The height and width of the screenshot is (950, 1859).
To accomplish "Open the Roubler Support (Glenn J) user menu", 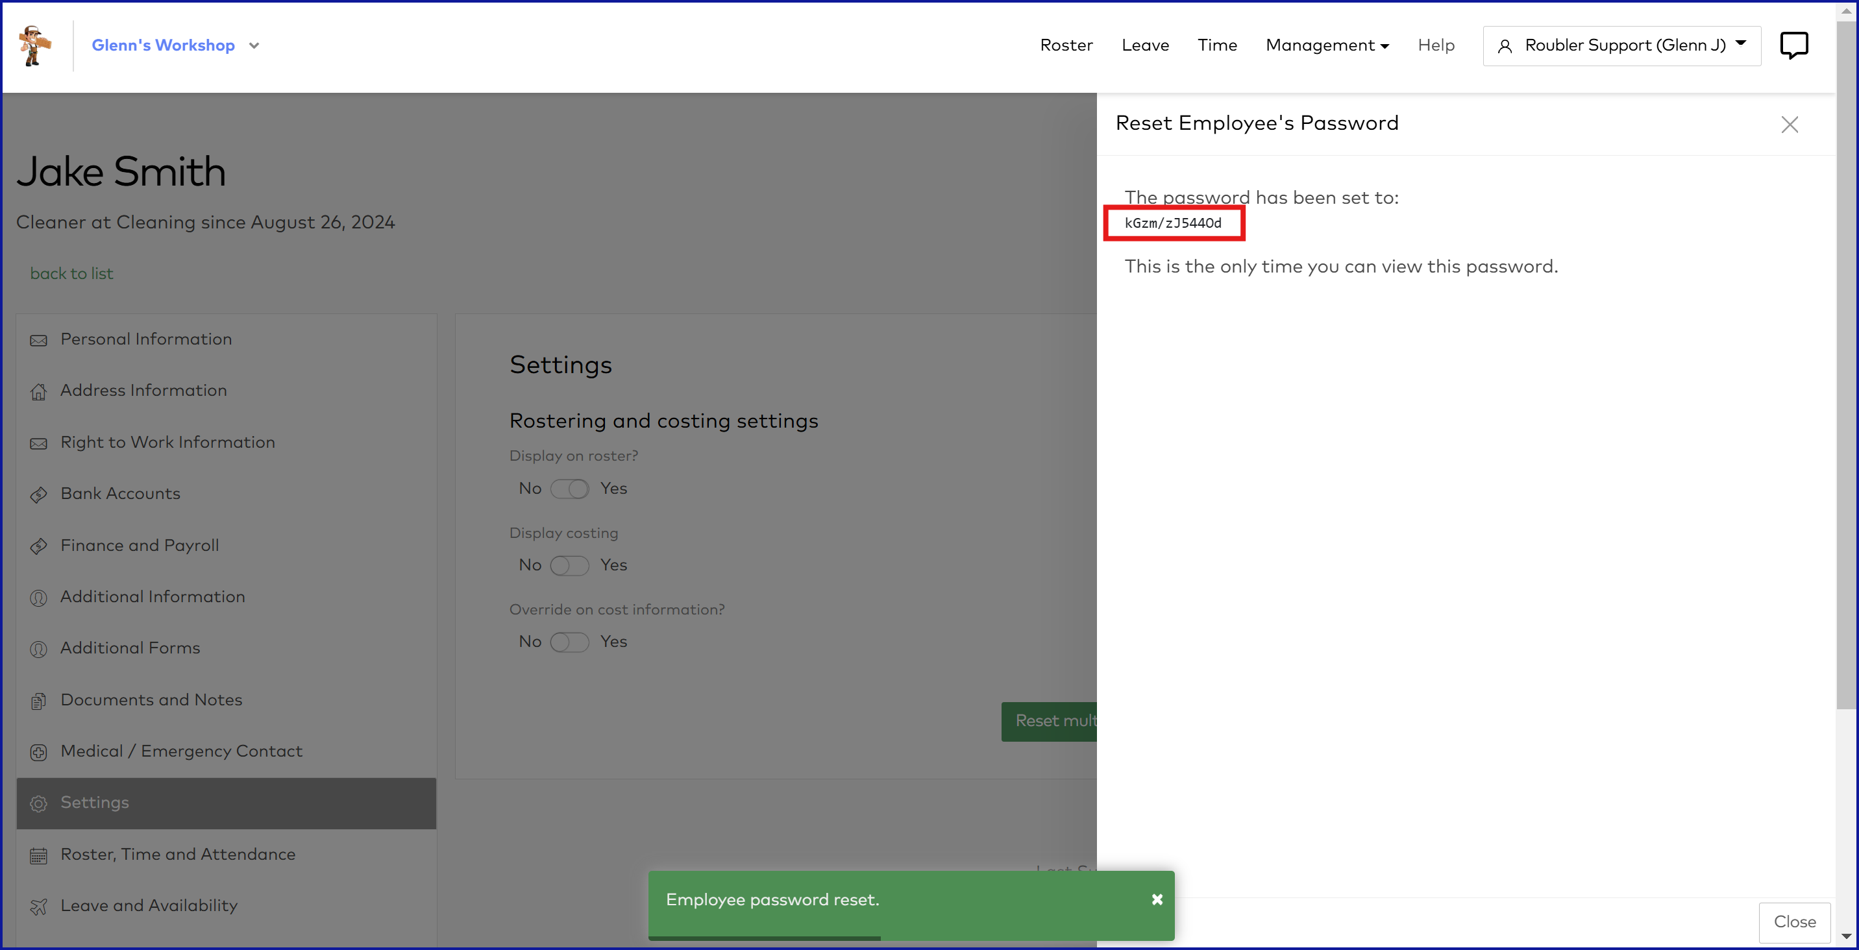I will 1621,45.
